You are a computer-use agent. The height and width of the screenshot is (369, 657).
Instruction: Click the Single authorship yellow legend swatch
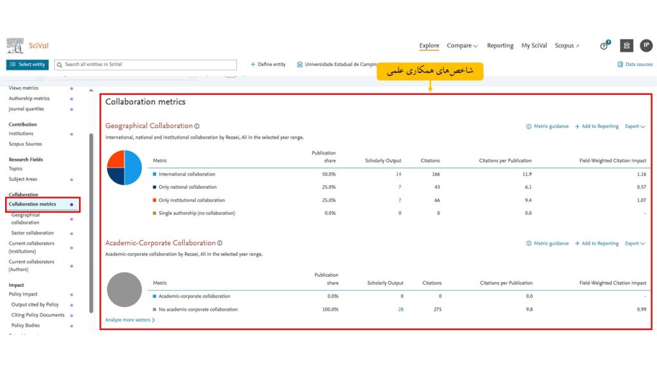pos(155,213)
